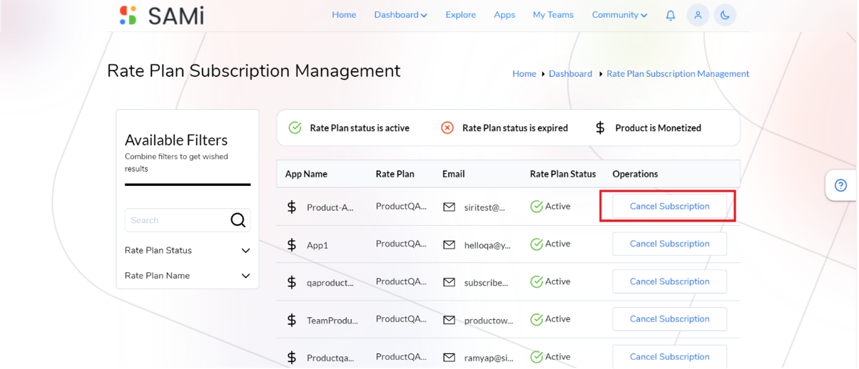The height and width of the screenshot is (369, 859).
Task: Focus the filter Search input field
Action: point(177,220)
